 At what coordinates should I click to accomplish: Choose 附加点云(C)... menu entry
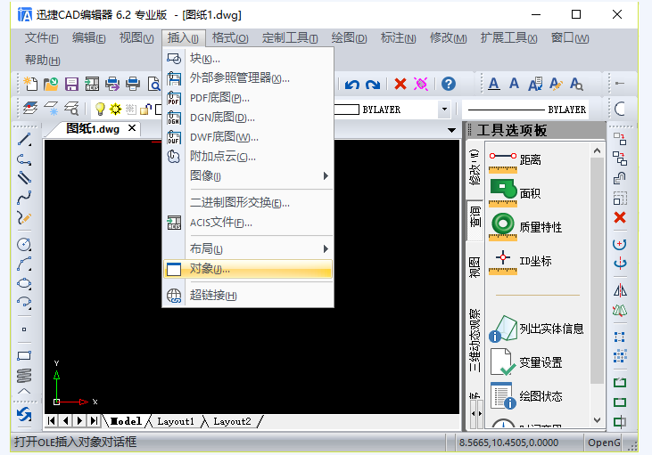[249, 157]
